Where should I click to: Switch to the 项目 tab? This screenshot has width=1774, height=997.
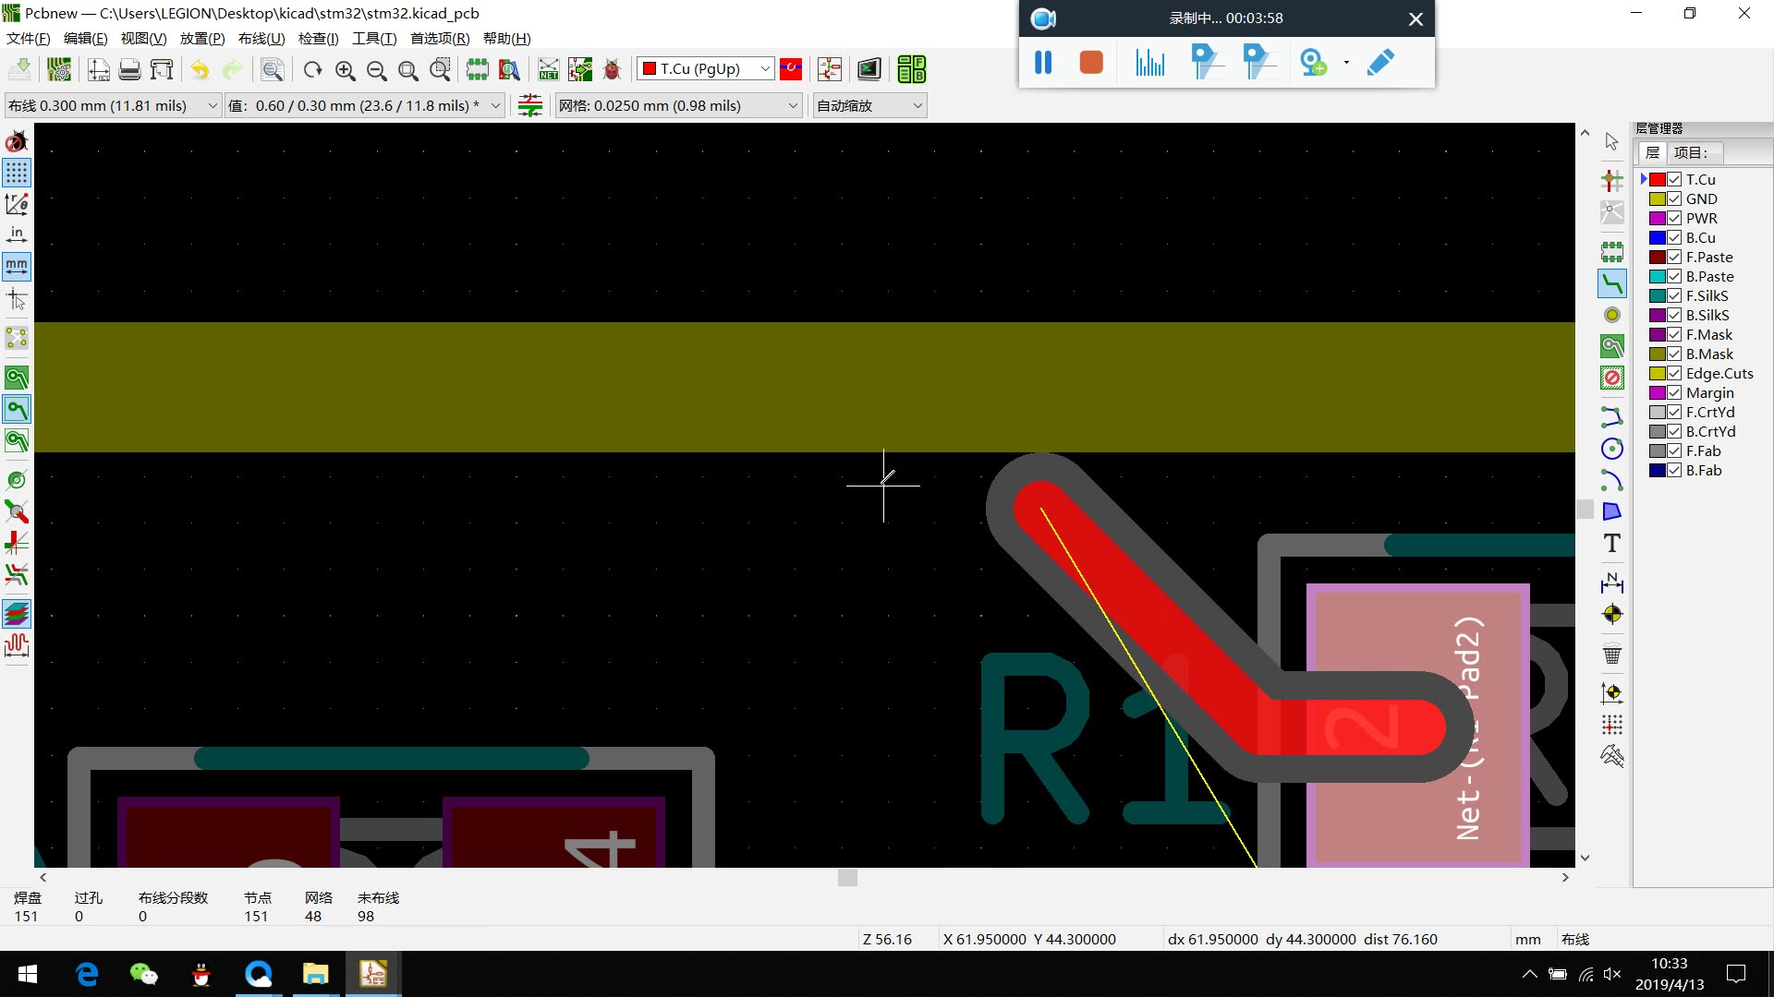pyautogui.click(x=1690, y=153)
